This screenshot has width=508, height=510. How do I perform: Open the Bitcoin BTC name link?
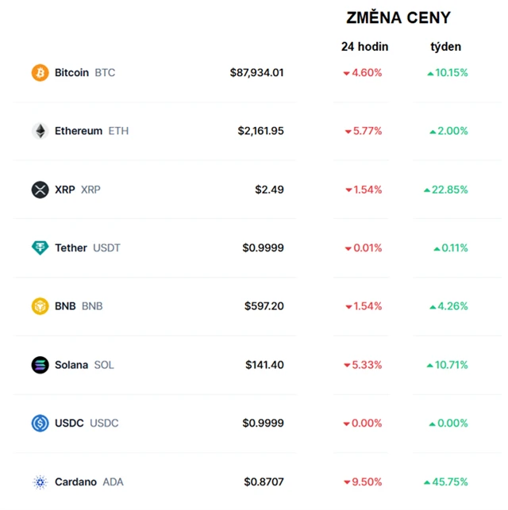click(84, 73)
